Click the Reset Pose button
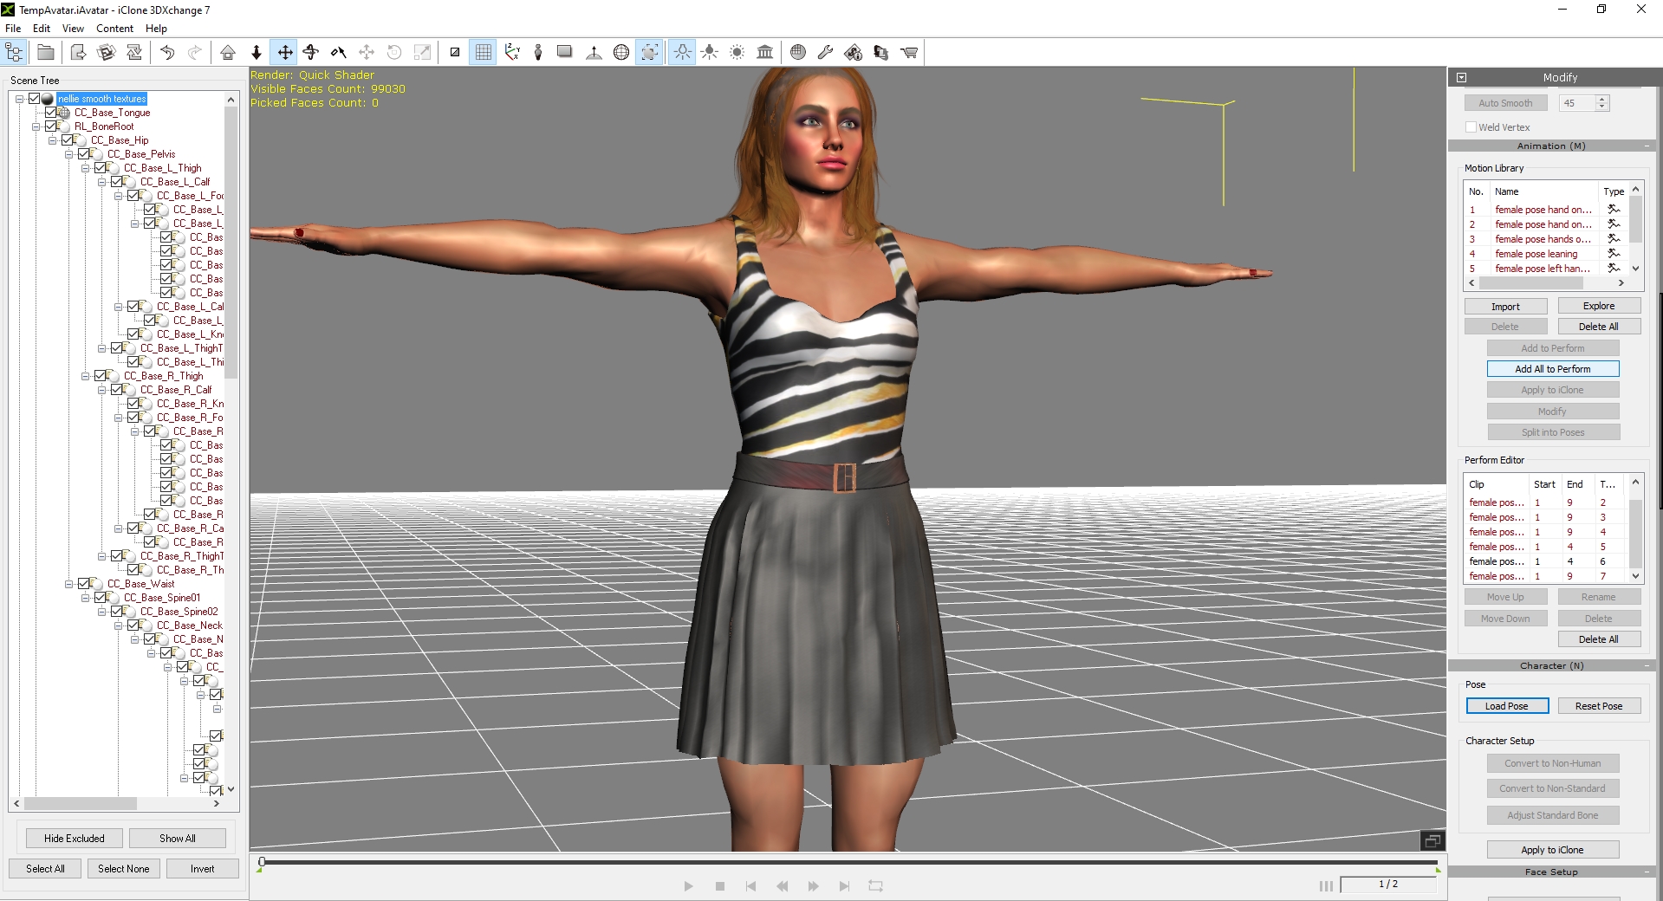 pyautogui.click(x=1598, y=706)
